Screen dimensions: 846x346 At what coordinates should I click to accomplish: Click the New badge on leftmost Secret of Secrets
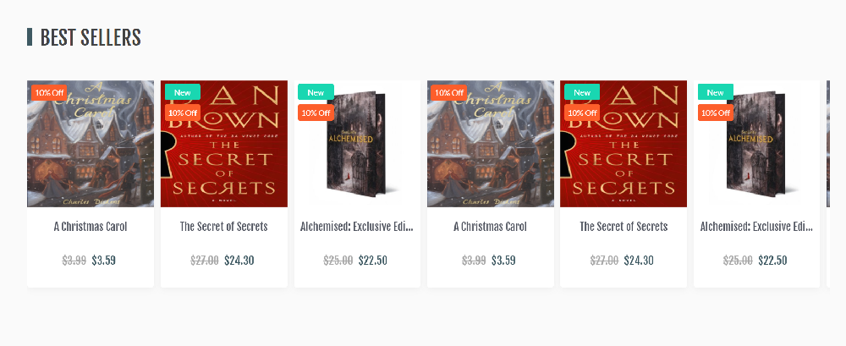pos(183,92)
